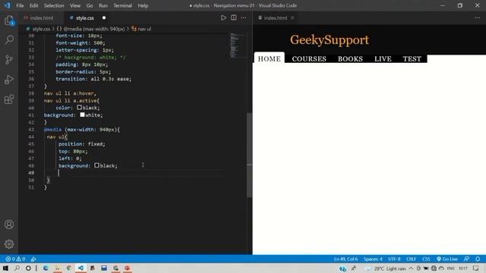This screenshot has height=273, width=486.
Task: Open the View menu
Action: point(75,5)
